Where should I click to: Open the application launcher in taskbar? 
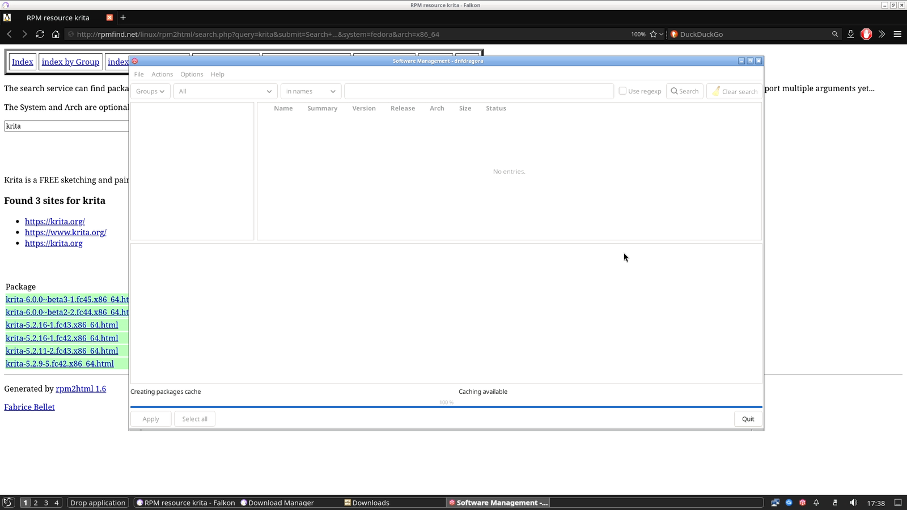point(8,503)
